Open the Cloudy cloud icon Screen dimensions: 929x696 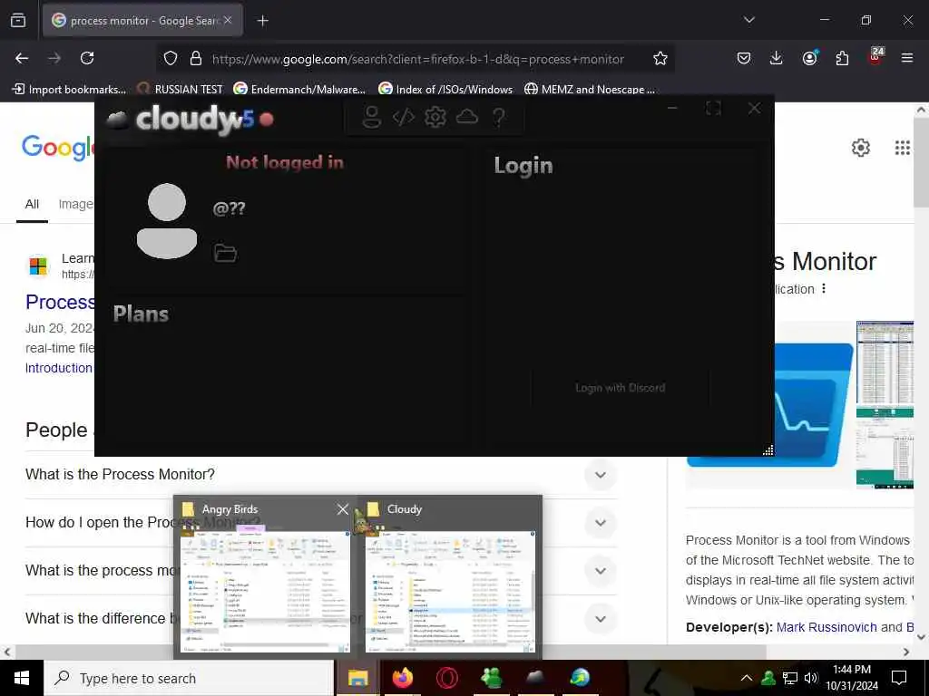click(x=467, y=117)
